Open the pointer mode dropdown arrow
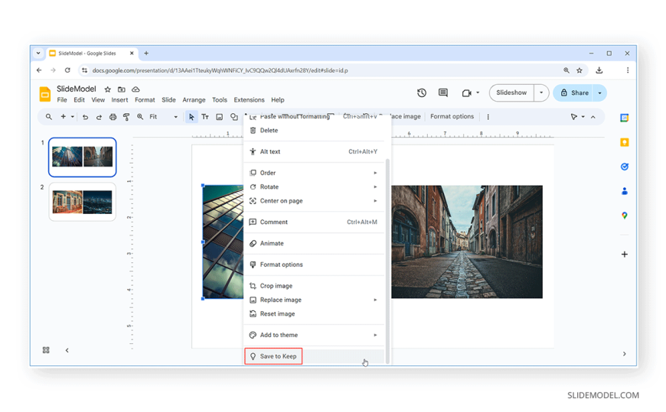 tap(583, 117)
